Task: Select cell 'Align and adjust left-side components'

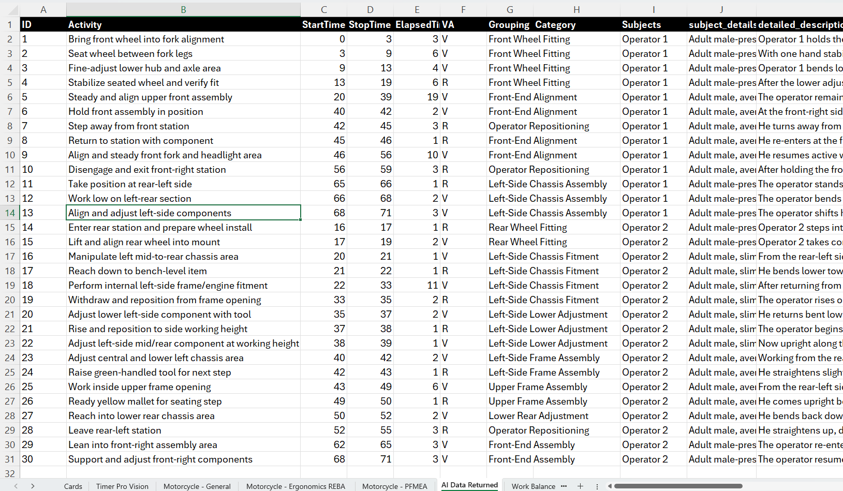Action: click(x=183, y=213)
